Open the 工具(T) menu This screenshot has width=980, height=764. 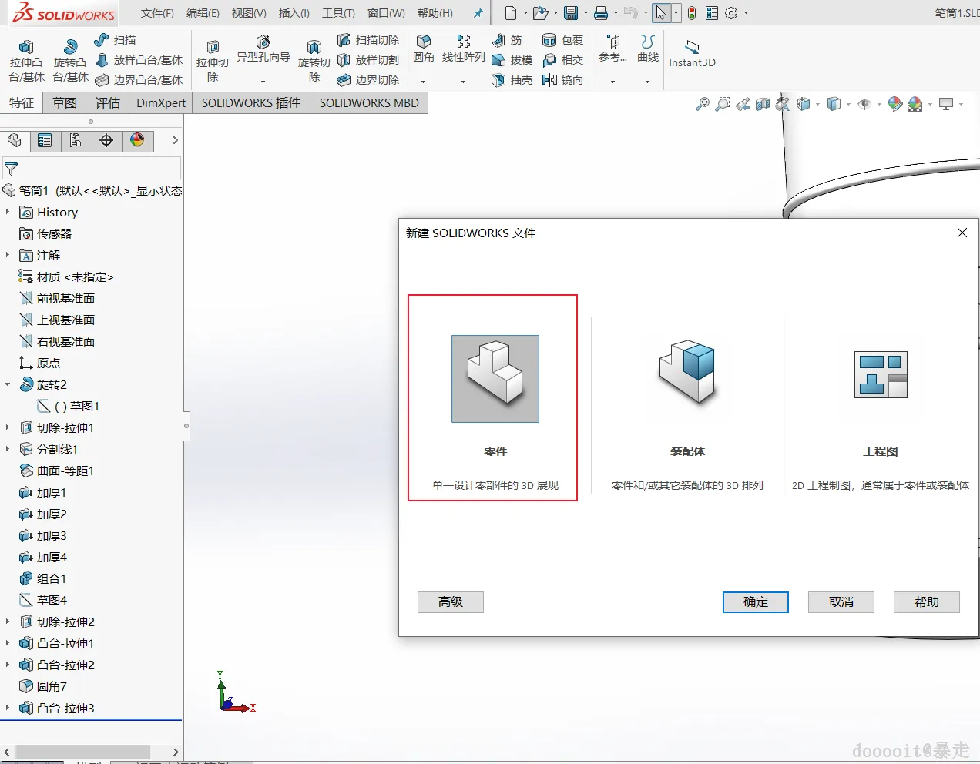[x=338, y=13]
